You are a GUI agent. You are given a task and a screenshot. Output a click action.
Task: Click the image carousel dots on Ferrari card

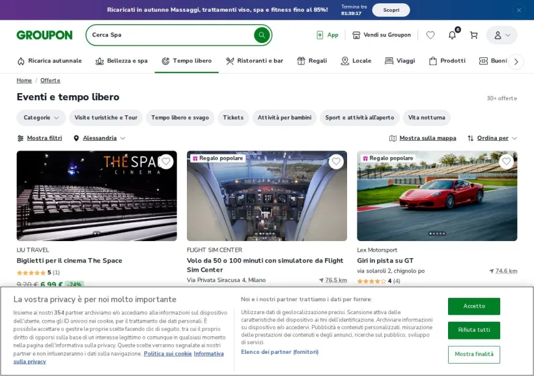tap(437, 233)
